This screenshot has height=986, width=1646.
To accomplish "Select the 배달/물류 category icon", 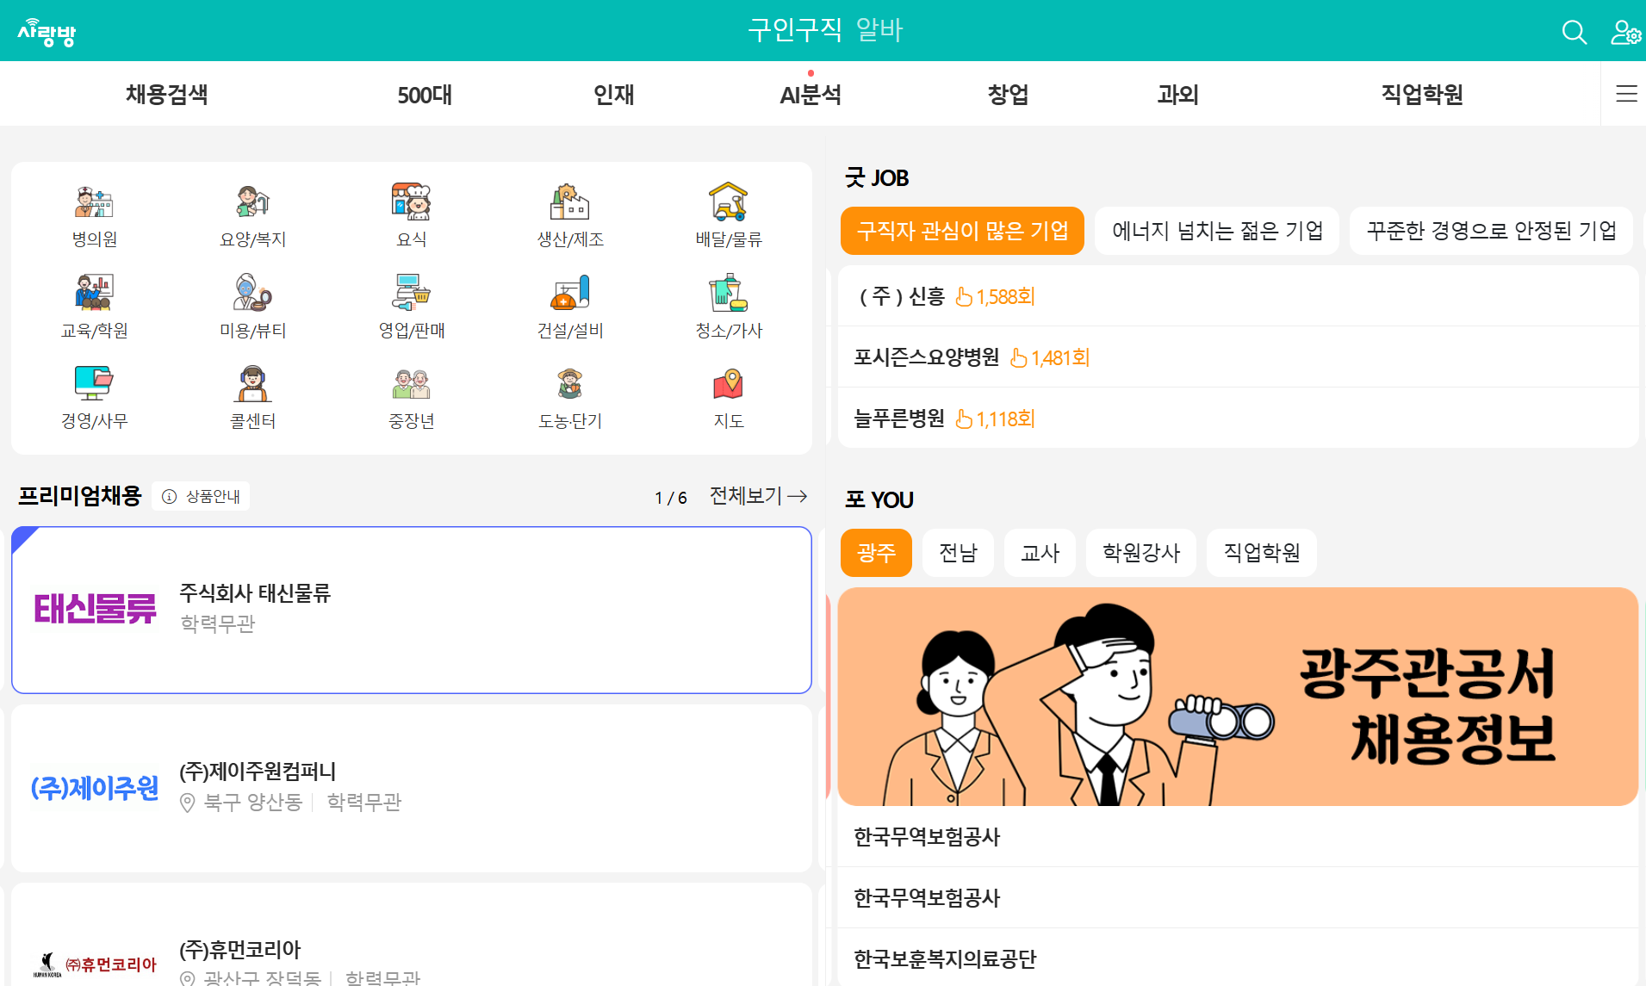I will point(728,202).
